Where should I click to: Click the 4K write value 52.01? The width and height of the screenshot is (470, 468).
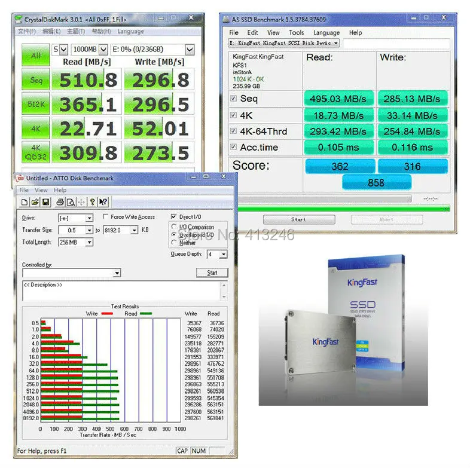[159, 128]
